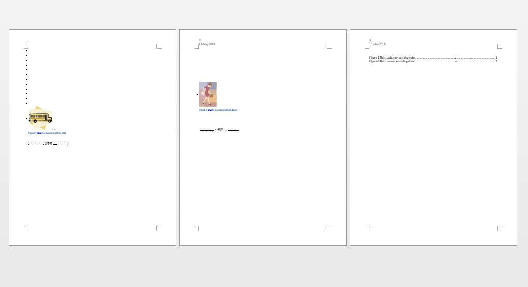The height and width of the screenshot is (287, 528).
Task: Click the last empty bullet above the bus image
Action: 27,103
